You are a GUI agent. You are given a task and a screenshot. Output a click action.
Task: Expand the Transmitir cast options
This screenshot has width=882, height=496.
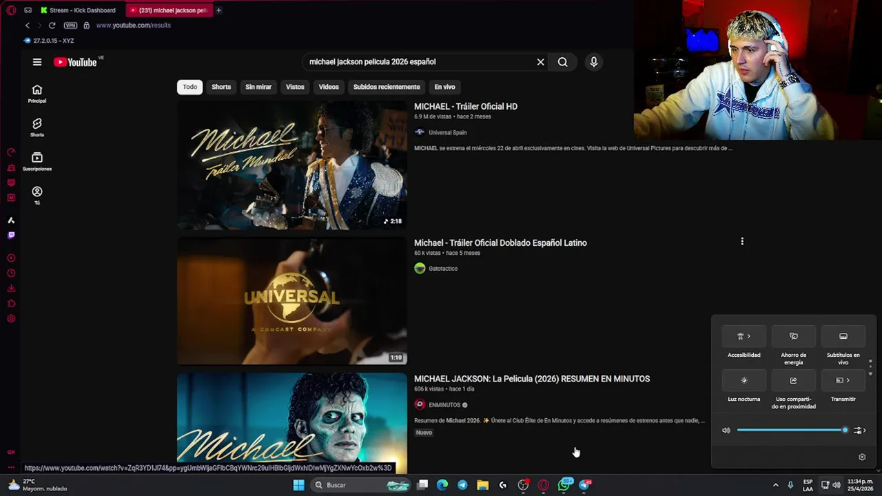click(843, 380)
